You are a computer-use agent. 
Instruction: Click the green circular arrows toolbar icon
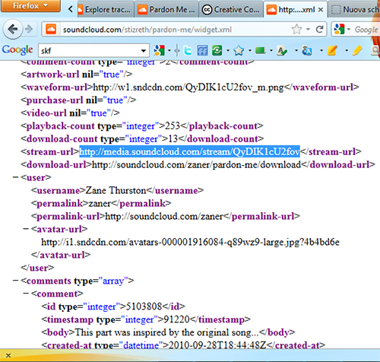coord(217,50)
